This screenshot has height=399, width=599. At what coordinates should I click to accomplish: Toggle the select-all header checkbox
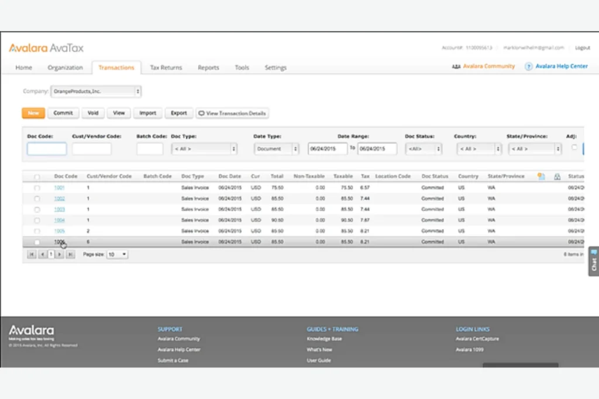[x=37, y=176]
